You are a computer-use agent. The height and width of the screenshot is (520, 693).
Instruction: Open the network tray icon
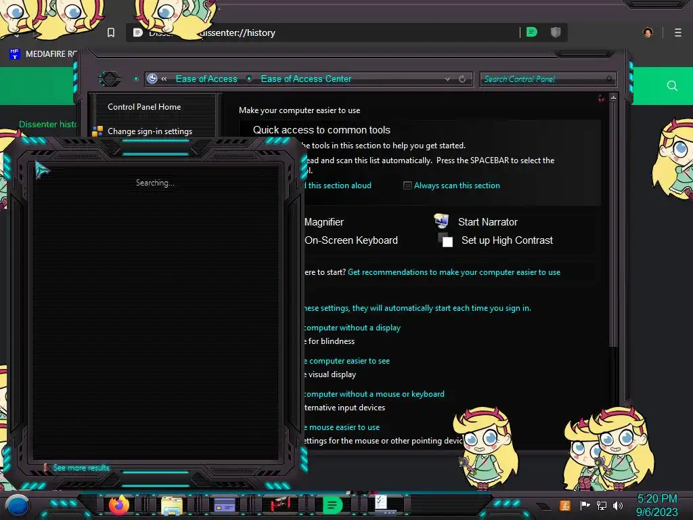tap(602, 505)
